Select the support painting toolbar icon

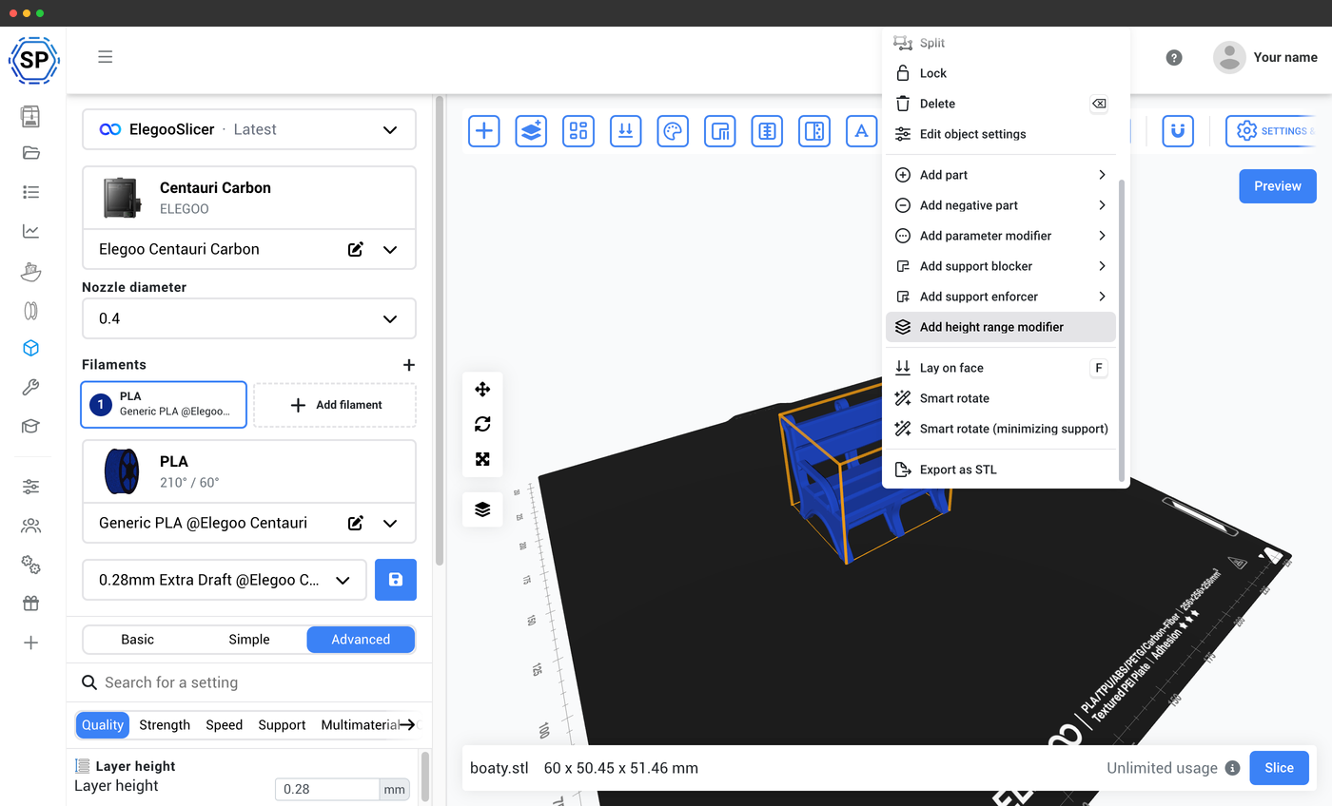[x=720, y=131]
